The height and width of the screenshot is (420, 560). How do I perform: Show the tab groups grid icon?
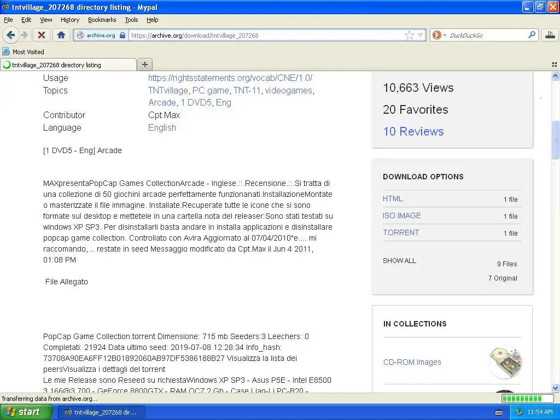click(x=555, y=65)
